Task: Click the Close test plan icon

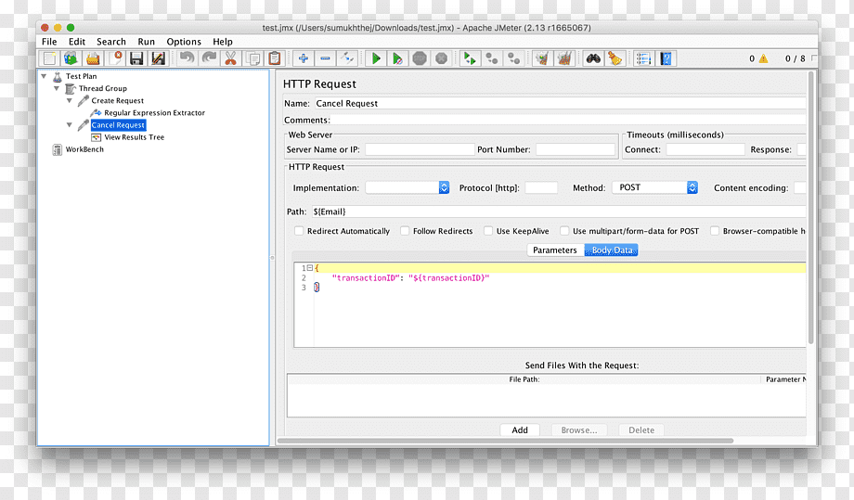Action: pyautogui.click(x=115, y=58)
